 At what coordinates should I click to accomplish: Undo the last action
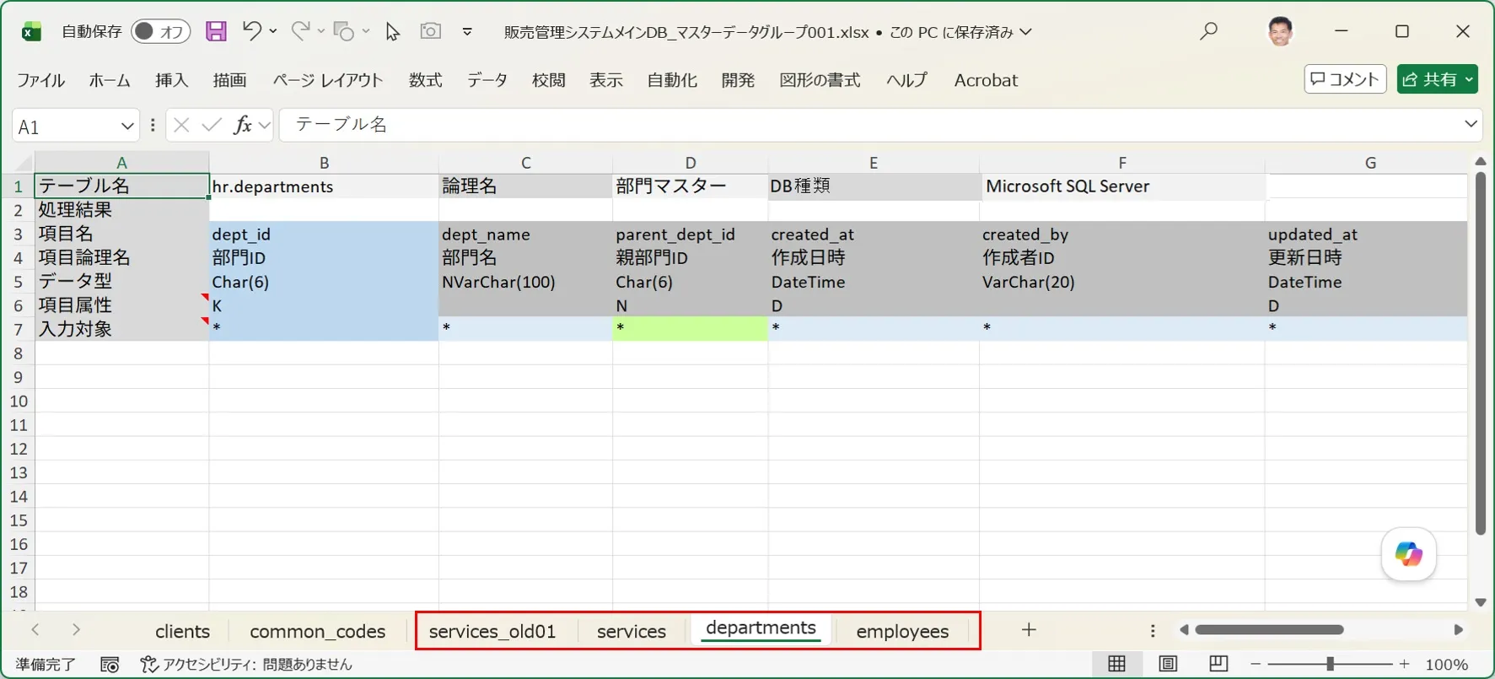pyautogui.click(x=251, y=31)
